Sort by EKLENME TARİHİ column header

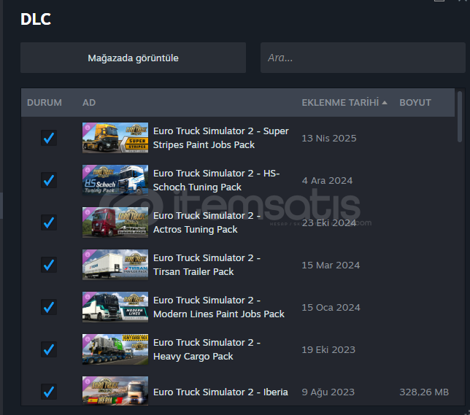[344, 103]
